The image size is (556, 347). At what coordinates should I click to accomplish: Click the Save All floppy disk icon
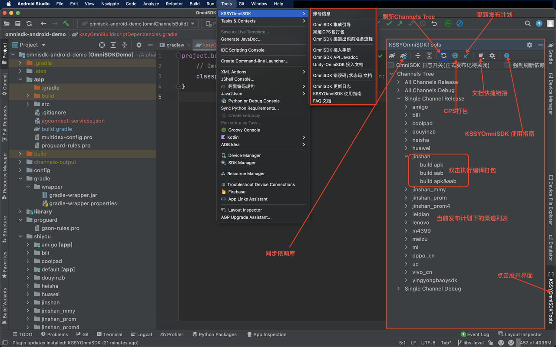tap(18, 23)
